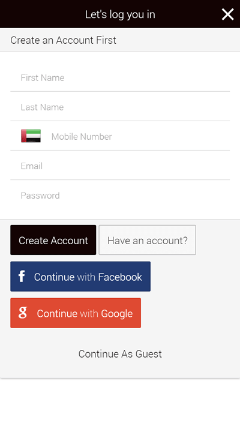Image resolution: width=240 pixels, height=429 pixels.
Task: Click the Google 'g' logo icon
Action: [23, 313]
